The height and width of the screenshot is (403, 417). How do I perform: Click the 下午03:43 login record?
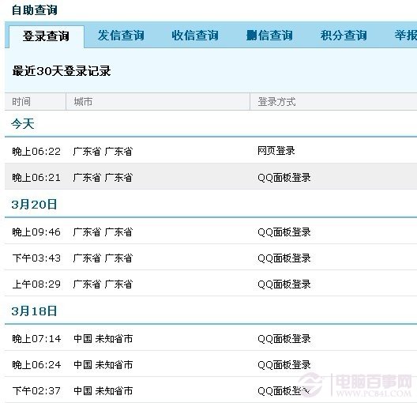tap(211, 258)
